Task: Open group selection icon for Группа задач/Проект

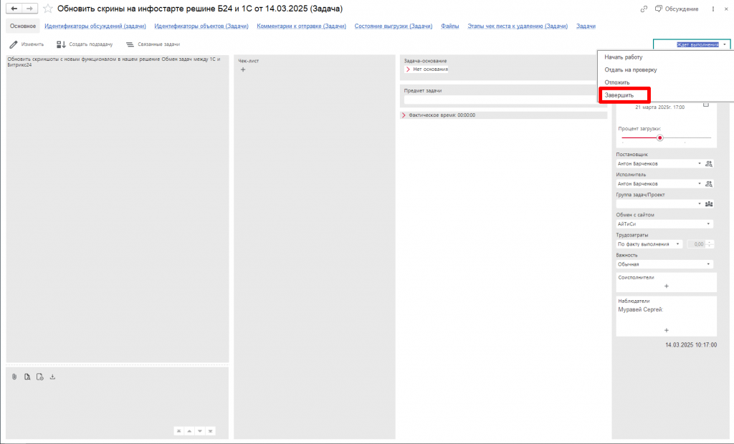Action: 709,204
